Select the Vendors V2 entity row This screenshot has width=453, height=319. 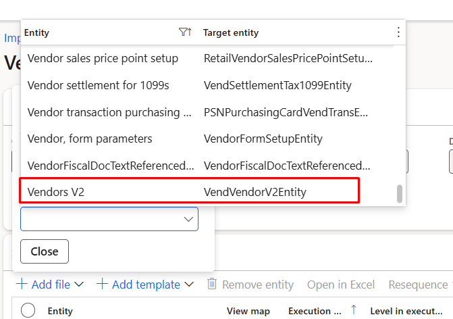click(x=189, y=192)
